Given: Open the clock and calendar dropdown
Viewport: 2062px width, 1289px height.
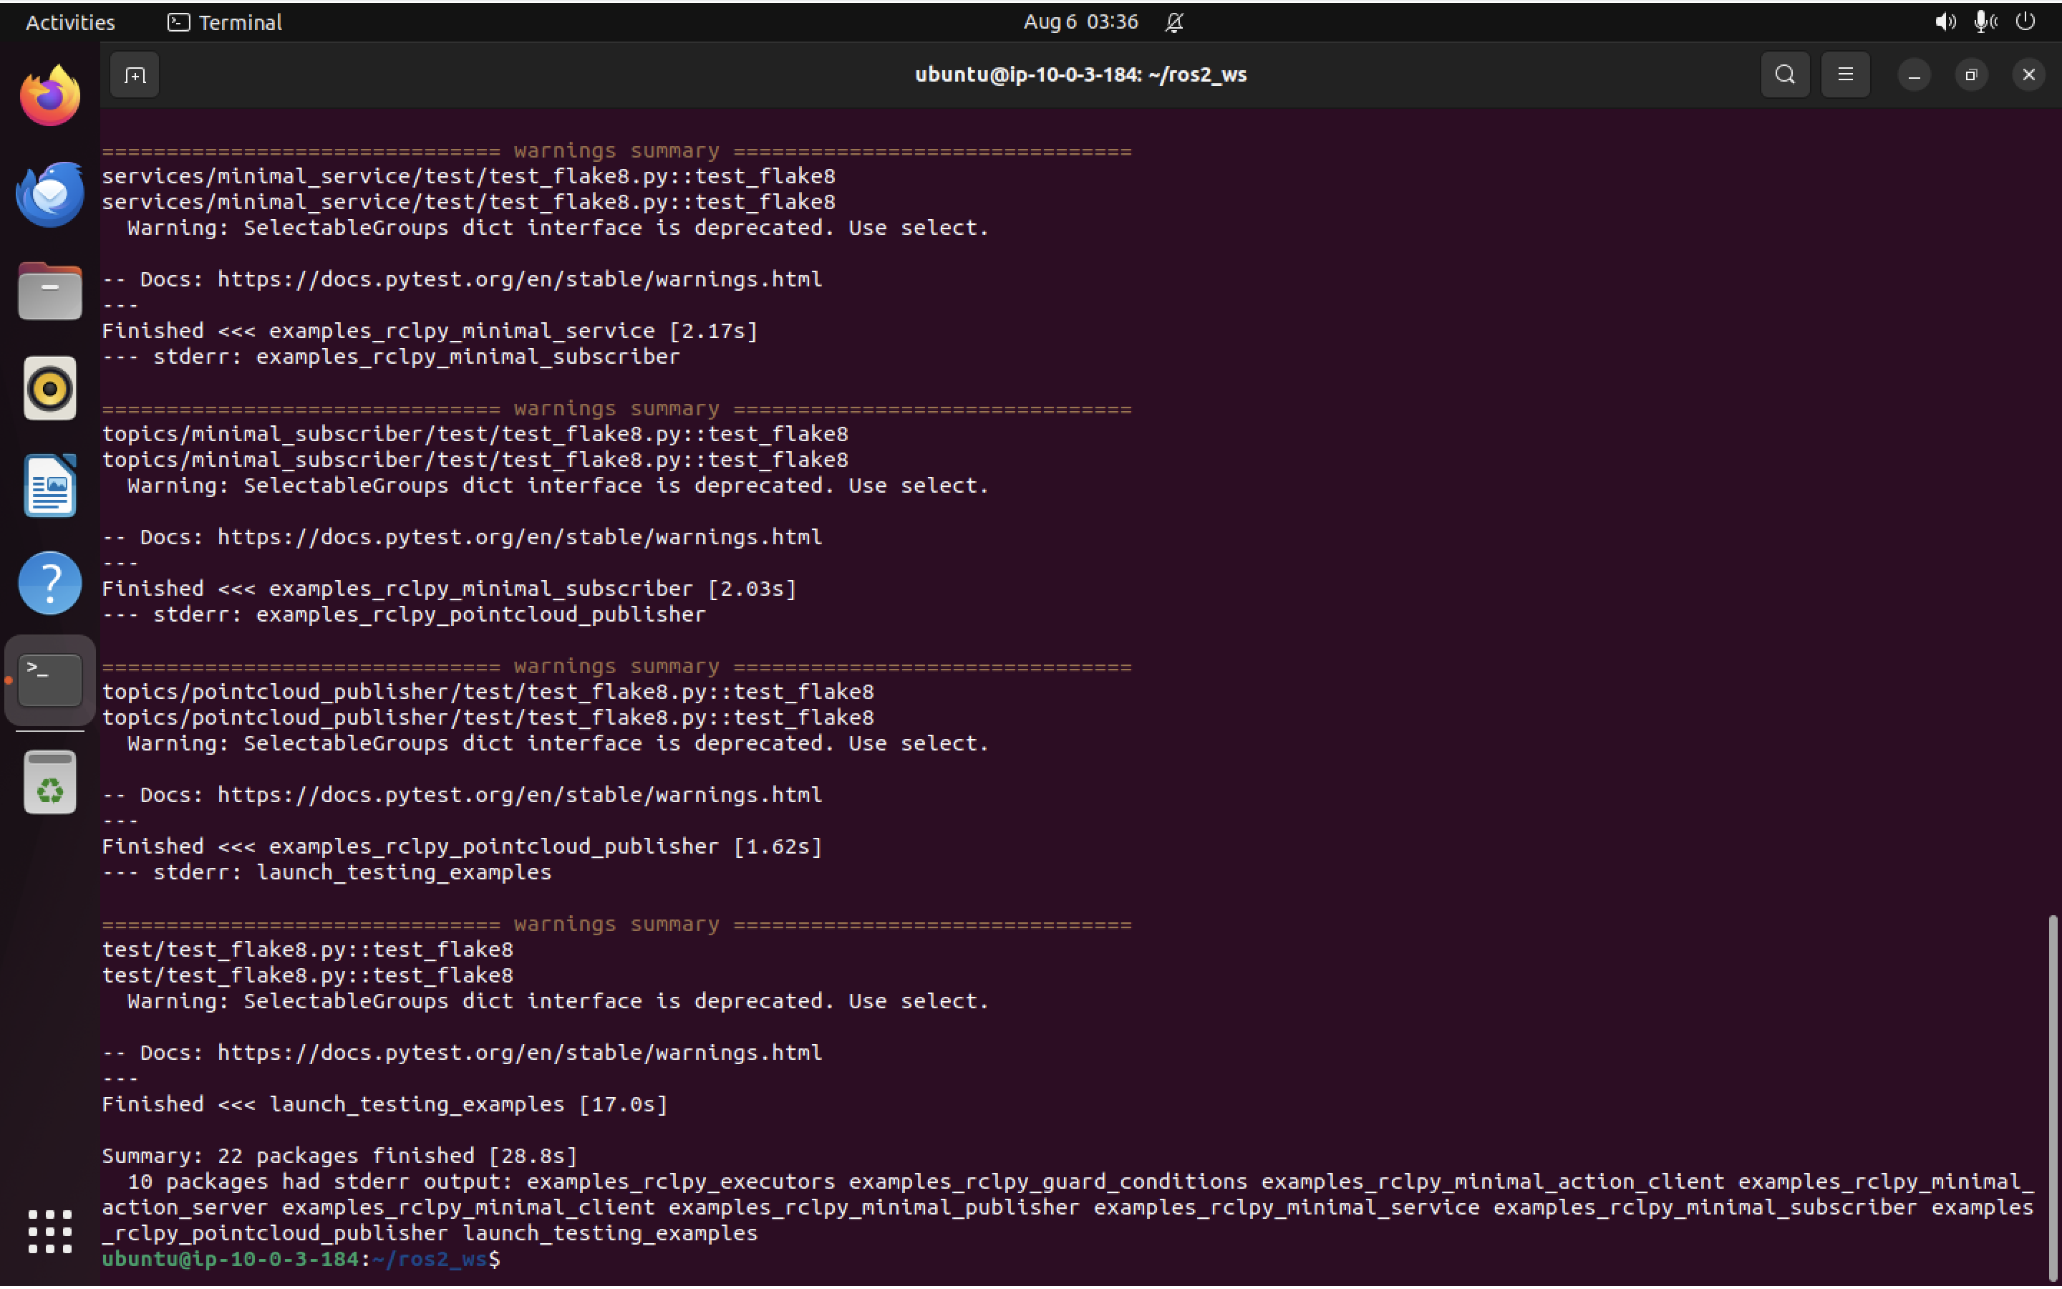Looking at the screenshot, I should pos(1080,22).
